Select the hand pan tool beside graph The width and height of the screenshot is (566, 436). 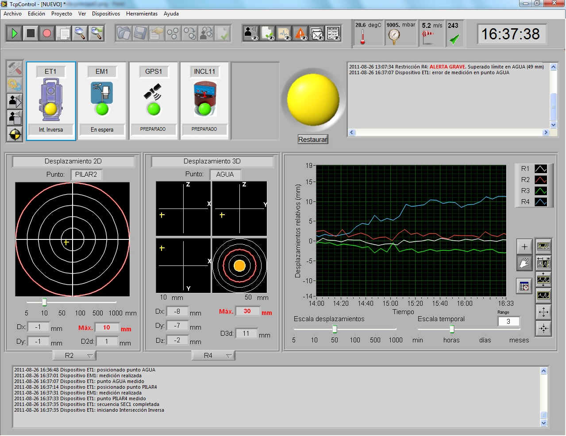click(x=524, y=263)
